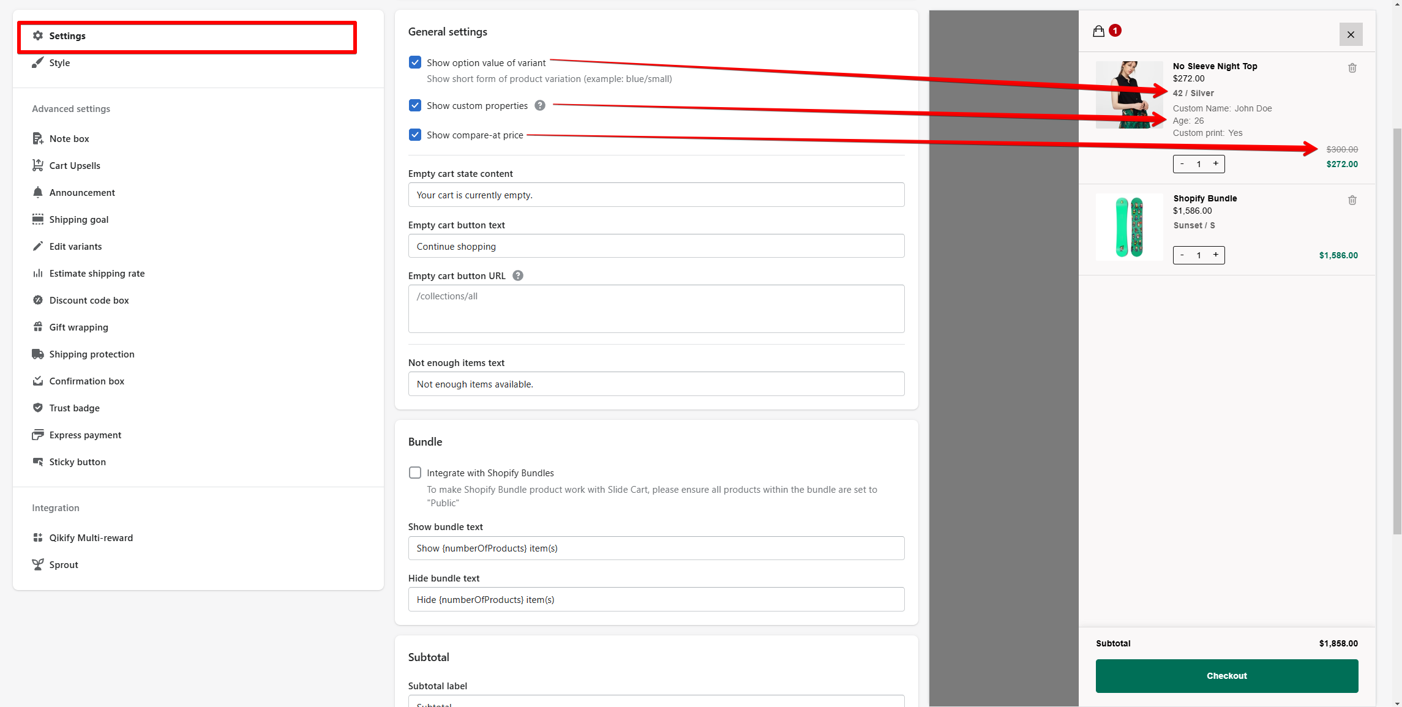Click the Express payment card icon
1402x707 pixels.
(x=38, y=435)
